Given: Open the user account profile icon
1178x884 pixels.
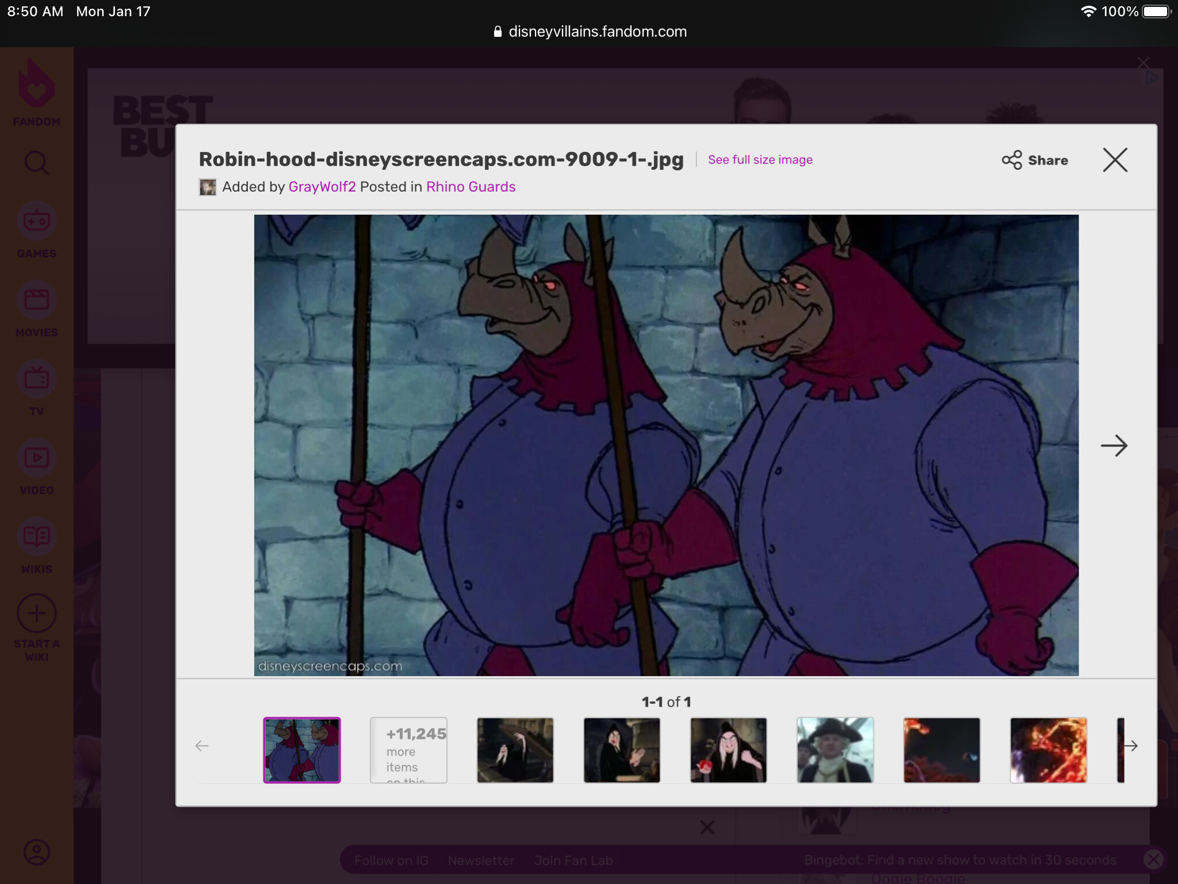Looking at the screenshot, I should (x=36, y=852).
